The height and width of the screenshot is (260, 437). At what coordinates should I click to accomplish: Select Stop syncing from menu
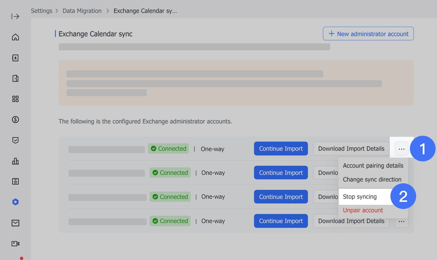click(360, 197)
